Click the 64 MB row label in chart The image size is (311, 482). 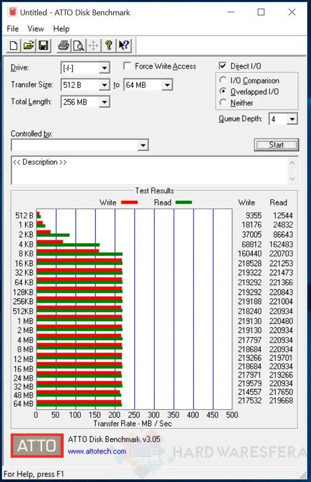click(x=23, y=404)
